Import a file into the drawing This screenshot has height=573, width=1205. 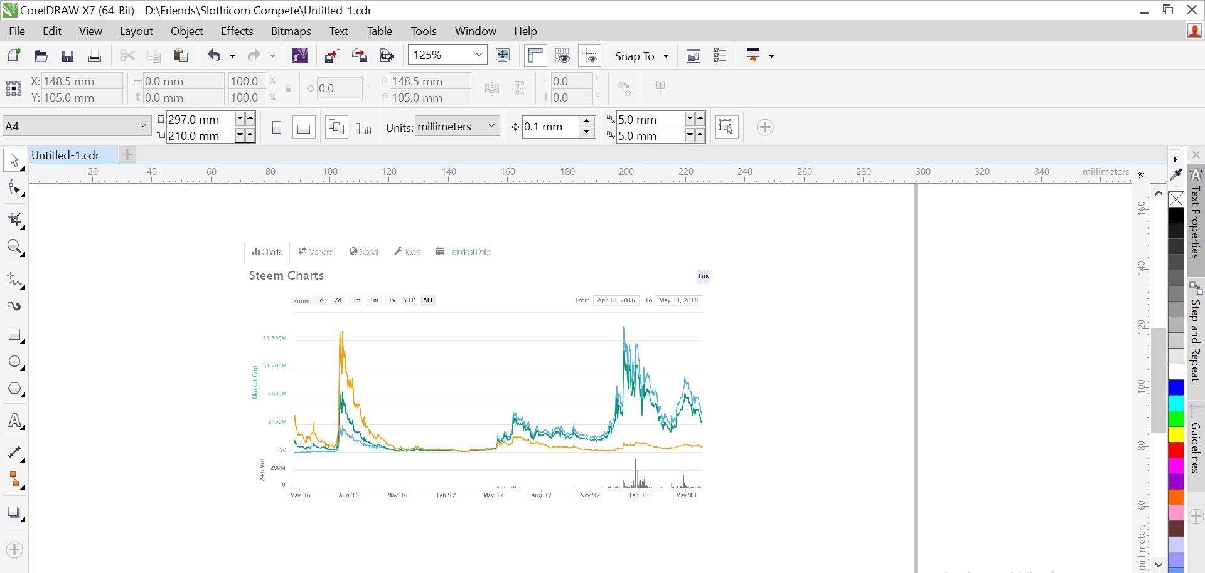pyautogui.click(x=333, y=56)
